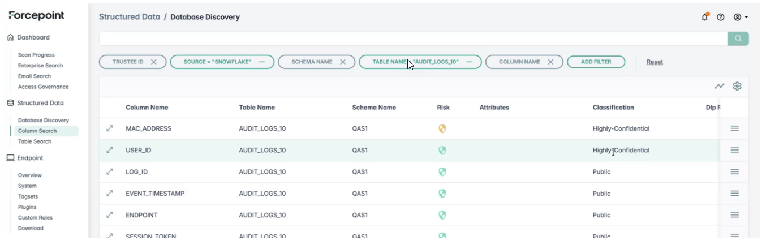Viewport: 766px width, 249px height.
Task: Open Table Search in the sidebar
Action: pyautogui.click(x=35, y=141)
